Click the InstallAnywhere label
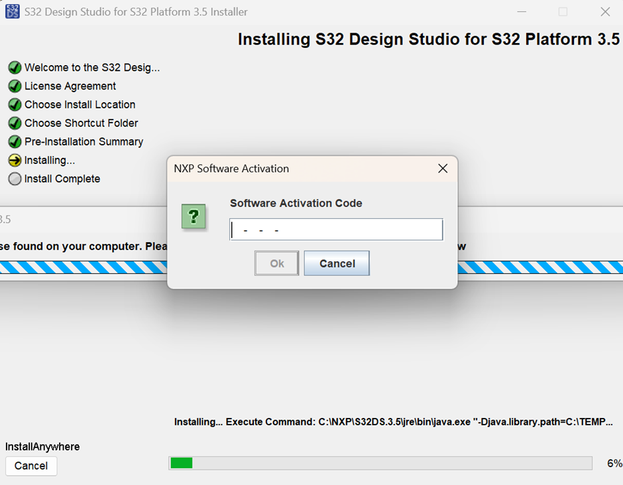Image resolution: width=623 pixels, height=485 pixels. (x=42, y=447)
